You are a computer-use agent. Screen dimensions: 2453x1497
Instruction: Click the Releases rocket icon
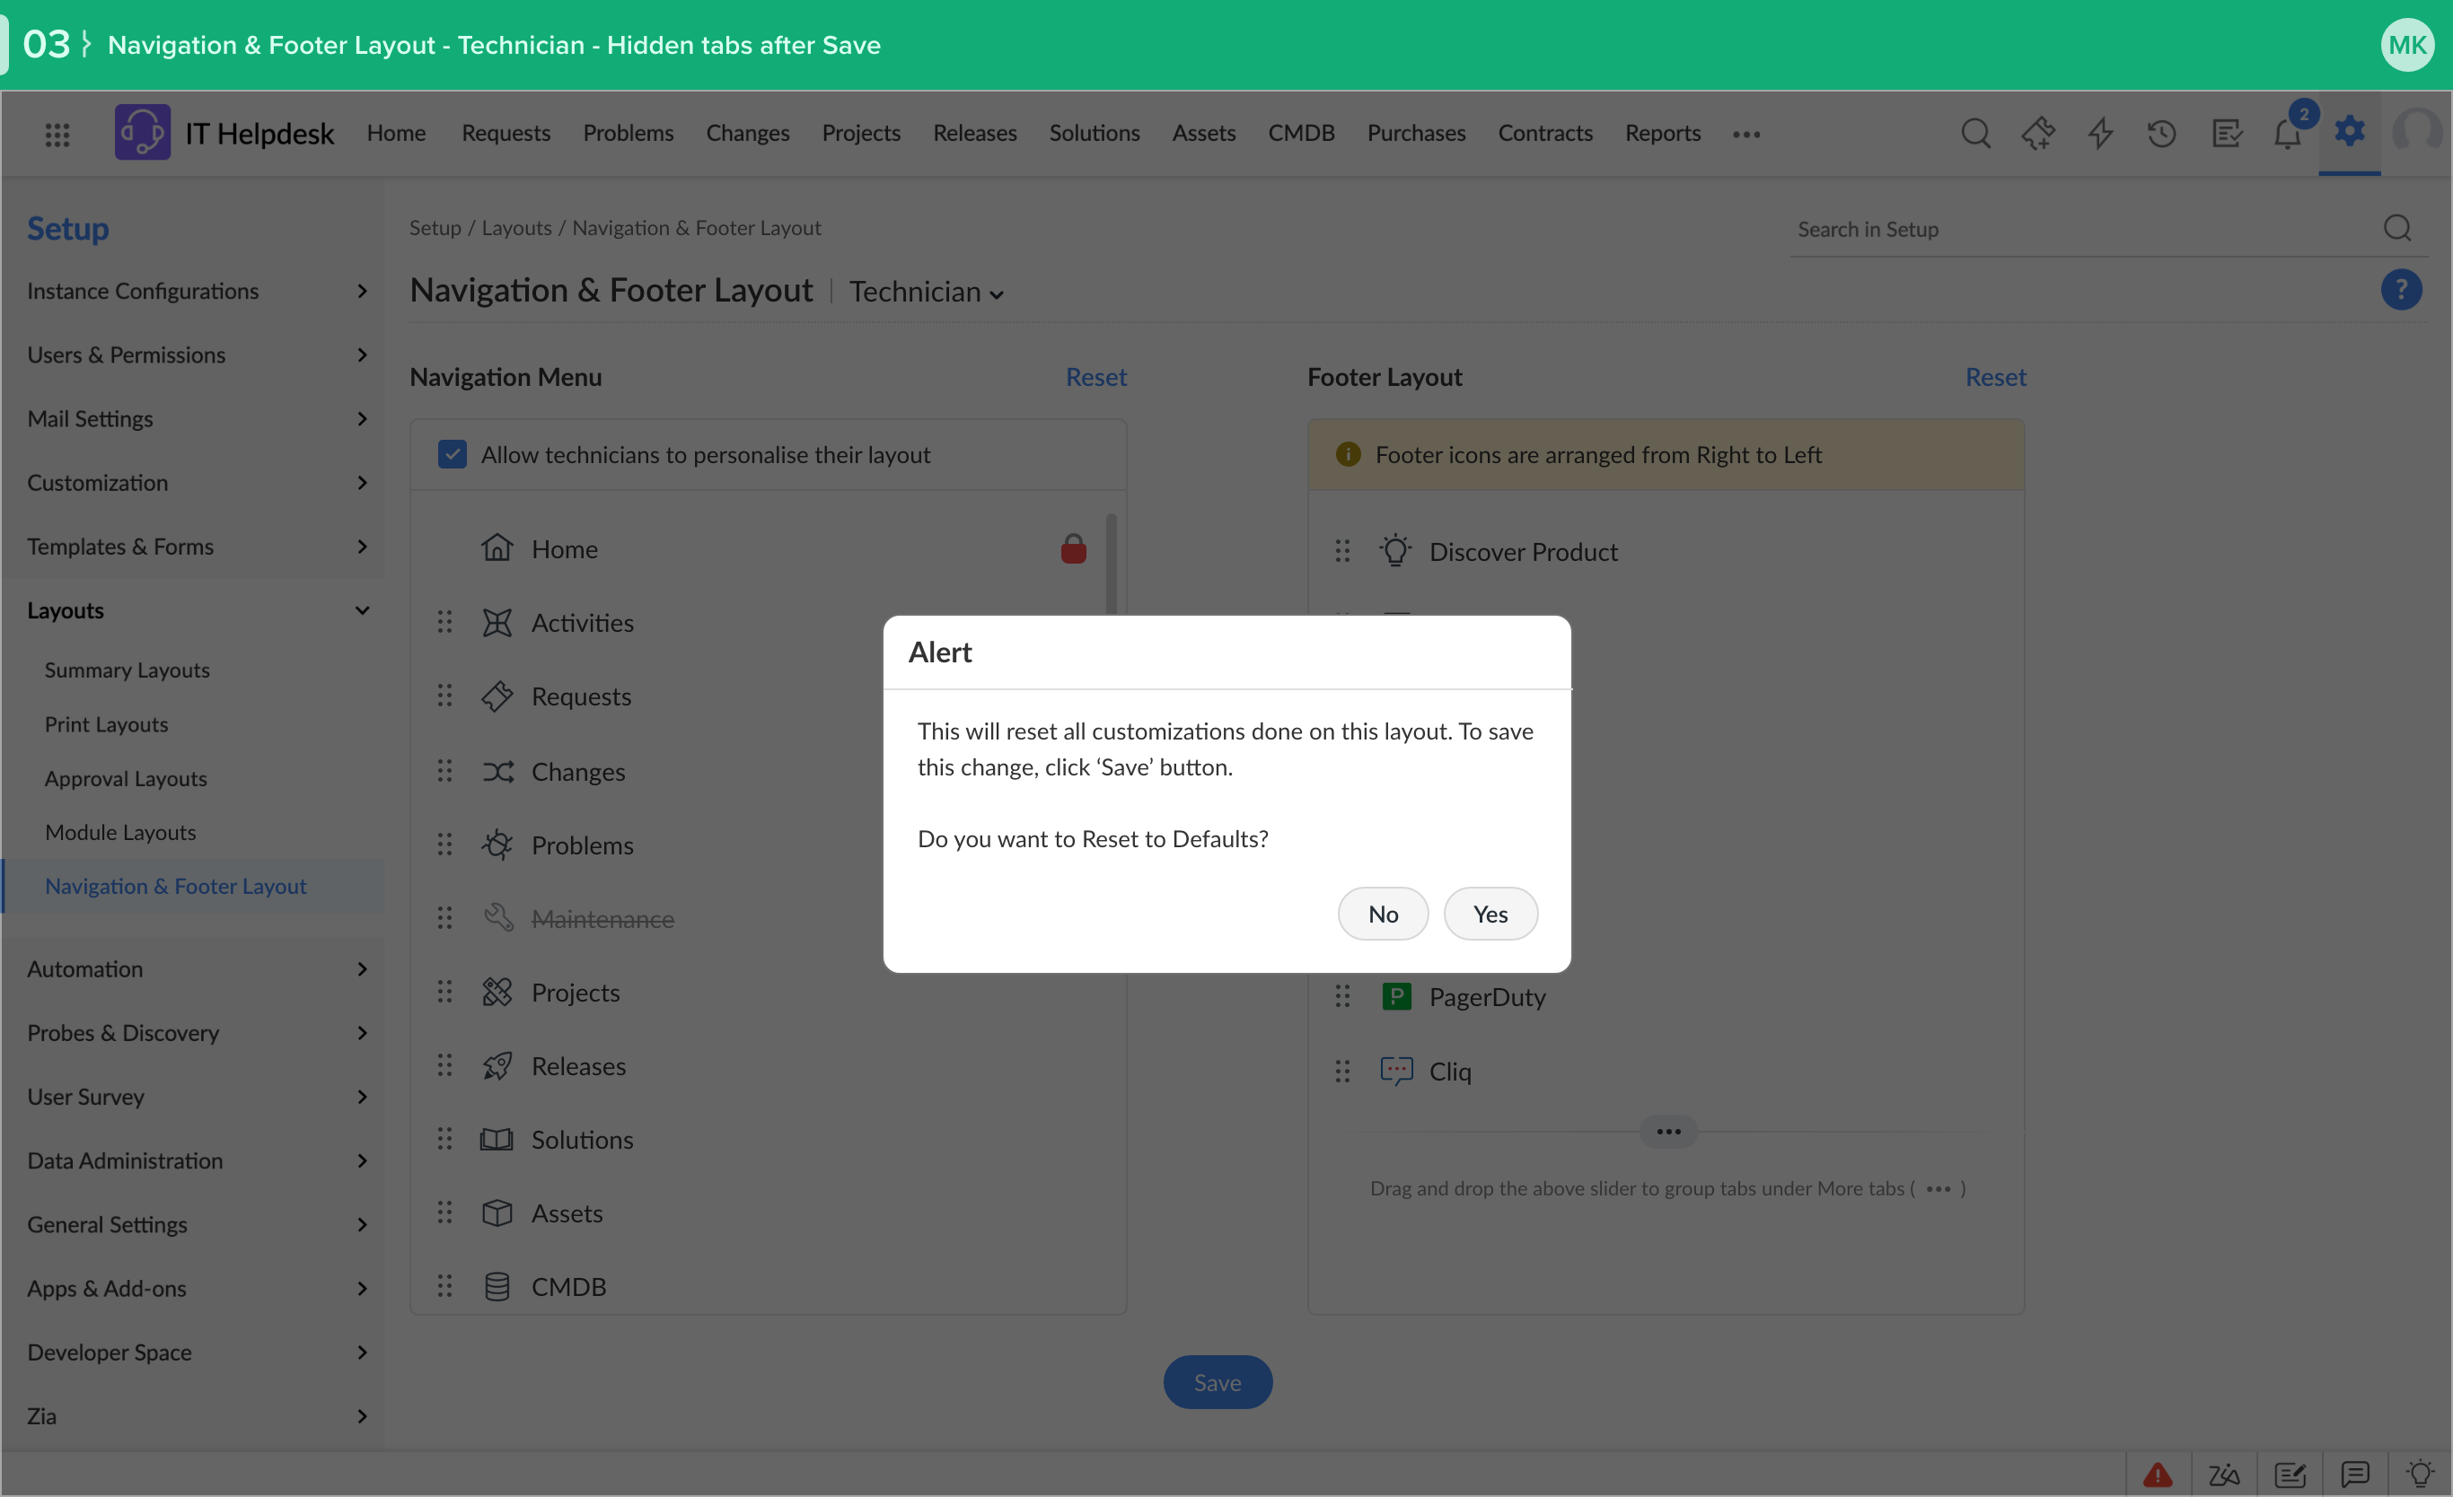click(497, 1066)
